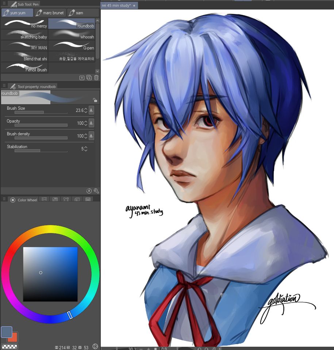The width and height of the screenshot is (334, 350).
Task: Select the Pencil Brush sub tool
Action: pos(24,67)
